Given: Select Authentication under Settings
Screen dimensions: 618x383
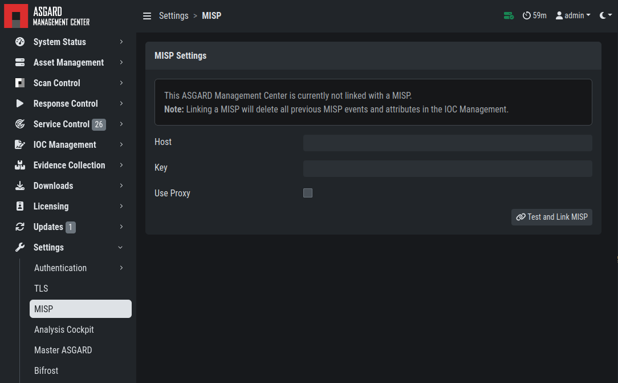Looking at the screenshot, I should tap(80, 268).
